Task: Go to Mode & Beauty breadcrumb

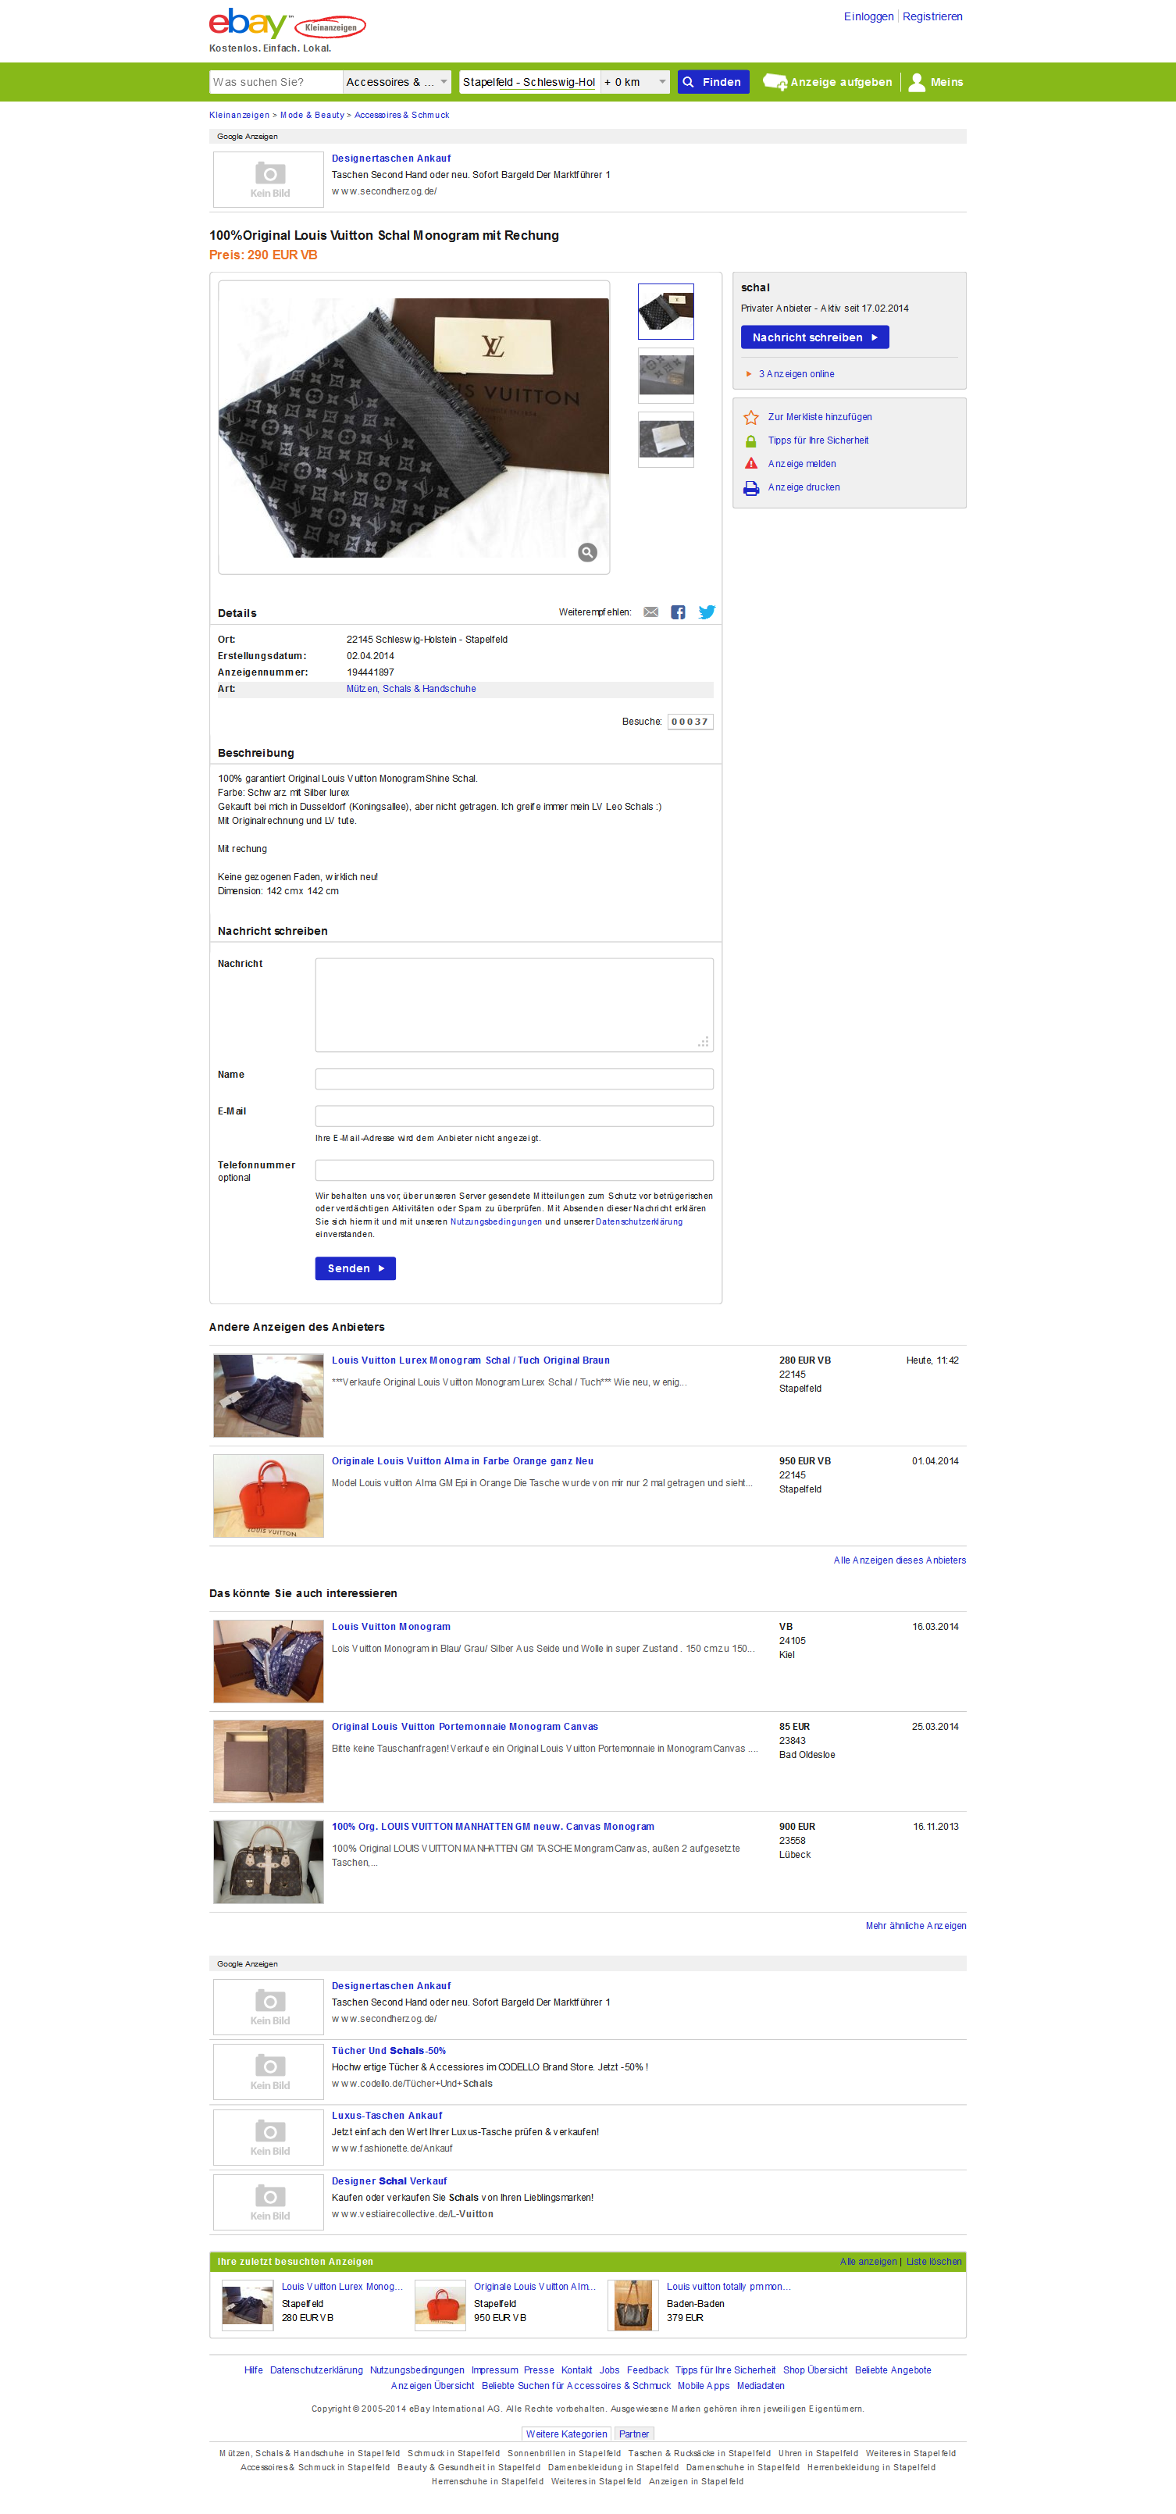Action: click(312, 115)
